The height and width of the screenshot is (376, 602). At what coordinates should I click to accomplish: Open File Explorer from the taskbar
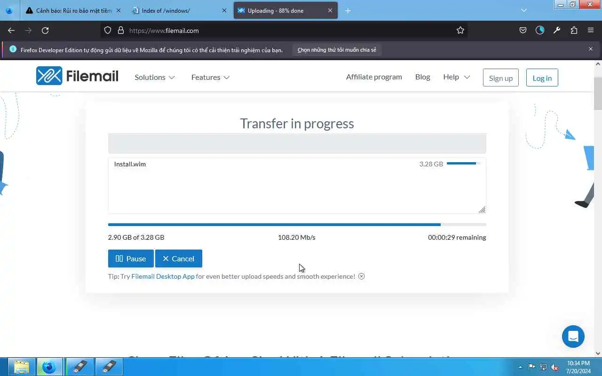coord(22,367)
